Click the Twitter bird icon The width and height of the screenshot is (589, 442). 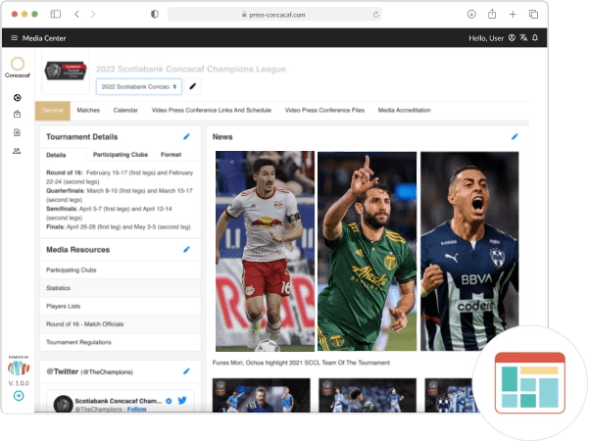coord(182,400)
